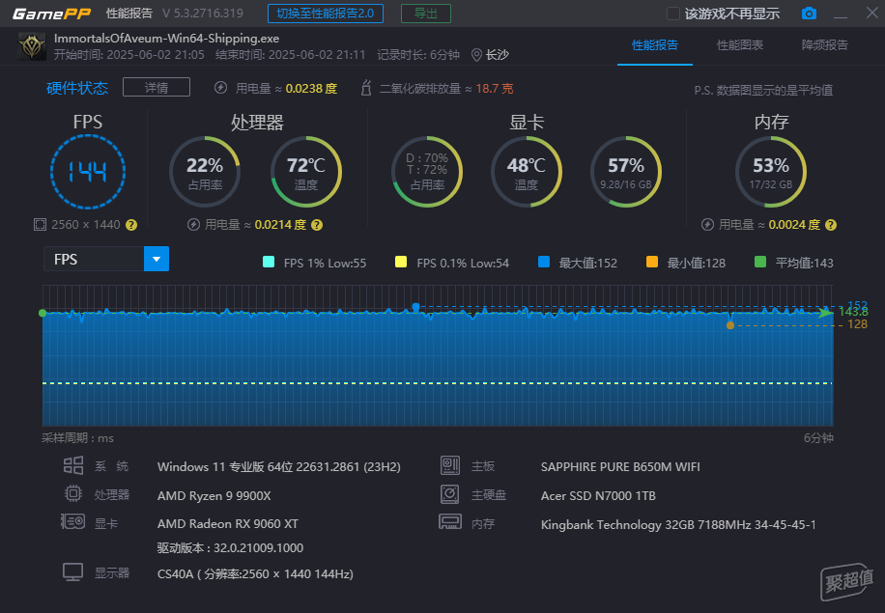Click the 二氧化碳排放量 18.7 克 value

point(446,89)
